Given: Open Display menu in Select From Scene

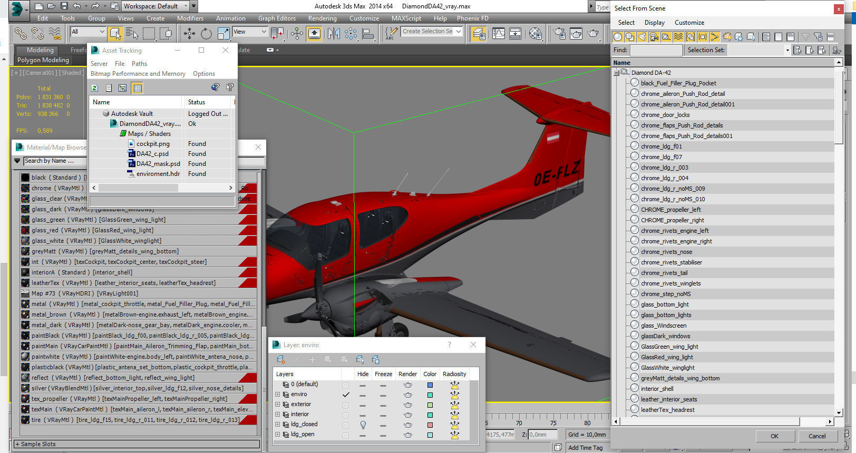Looking at the screenshot, I should (655, 23).
